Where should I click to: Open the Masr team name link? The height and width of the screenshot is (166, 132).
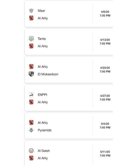click(41, 11)
